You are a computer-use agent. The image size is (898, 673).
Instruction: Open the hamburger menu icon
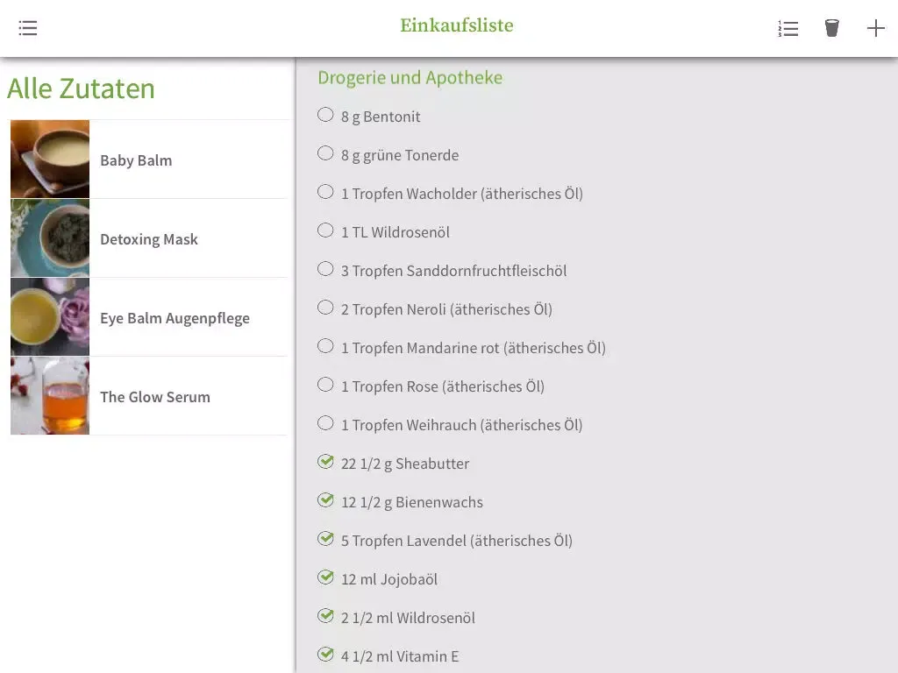[x=27, y=28]
